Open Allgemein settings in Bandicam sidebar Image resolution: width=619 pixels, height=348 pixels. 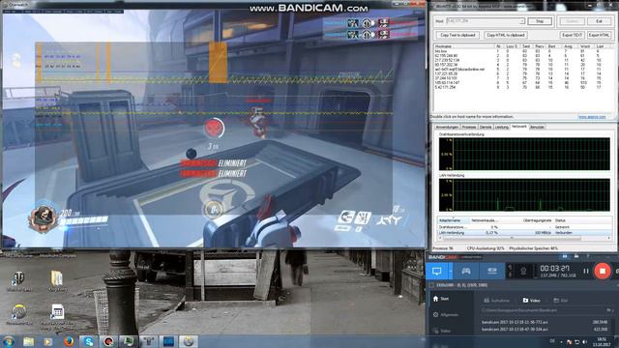(x=446, y=315)
